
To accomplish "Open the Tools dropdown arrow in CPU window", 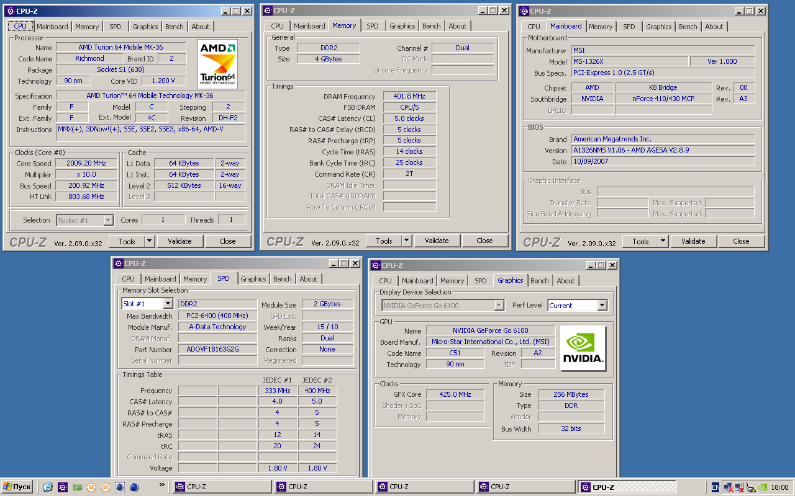I will 150,241.
